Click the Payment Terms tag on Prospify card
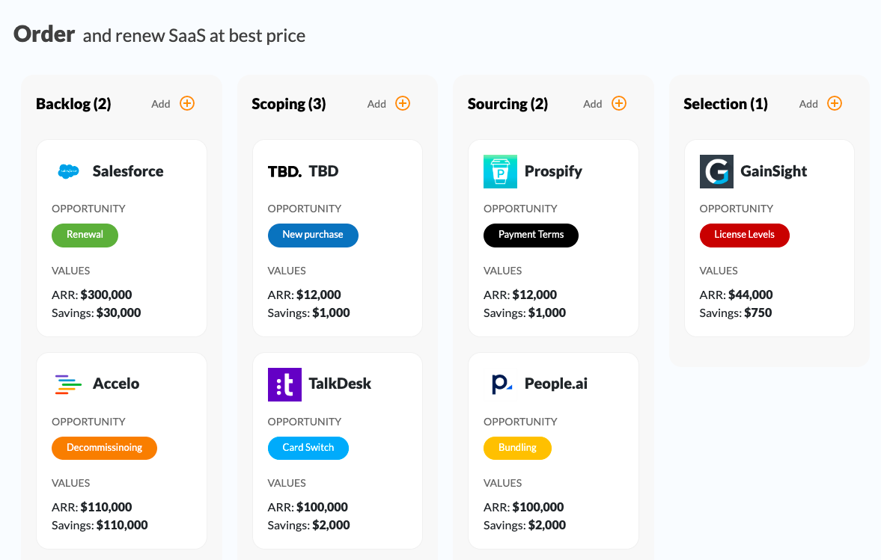This screenshot has height=560, width=881. click(531, 235)
